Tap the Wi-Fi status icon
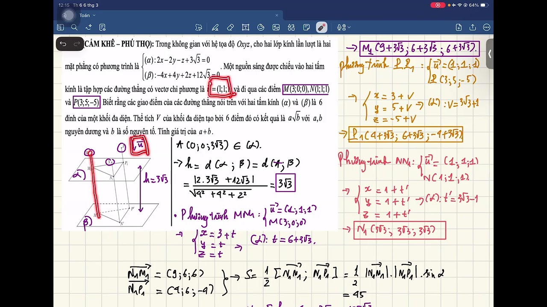 point(460,5)
